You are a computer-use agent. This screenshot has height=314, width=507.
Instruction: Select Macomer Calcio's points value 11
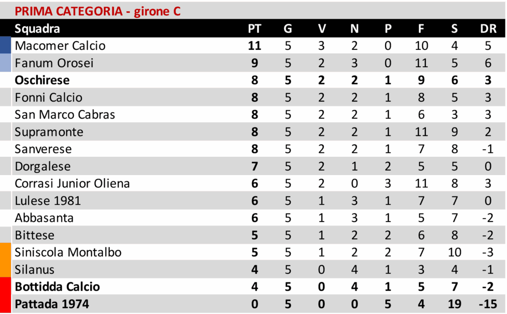tap(254, 46)
